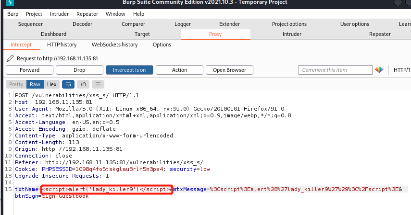Open the HTTP history sub-tab

(62, 45)
